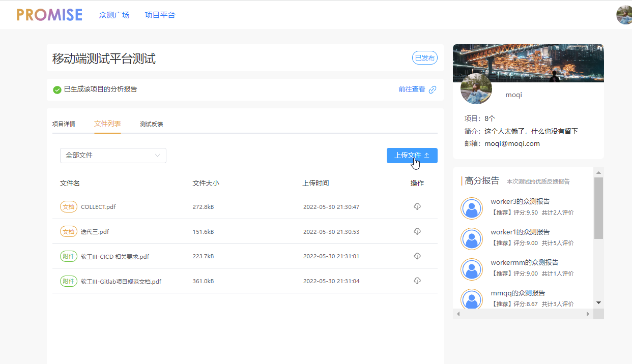Click moqi's profile avatar photo

[x=476, y=89]
